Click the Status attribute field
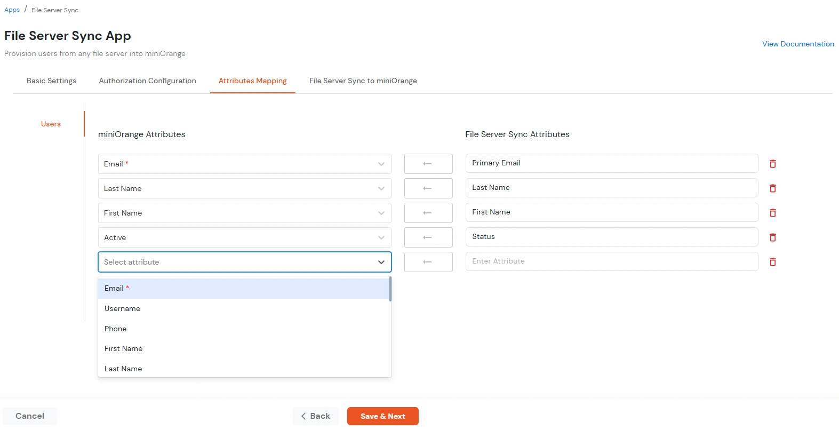The width and height of the screenshot is (839, 430). pyautogui.click(x=611, y=236)
